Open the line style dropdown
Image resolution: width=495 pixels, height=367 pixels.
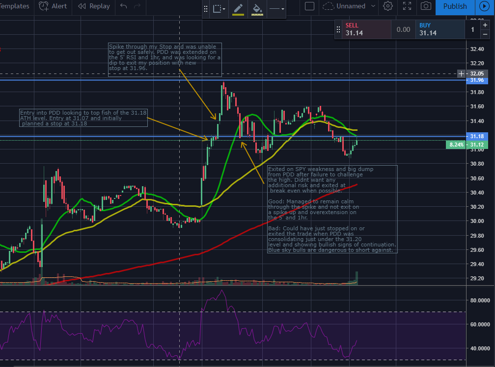pos(276,9)
